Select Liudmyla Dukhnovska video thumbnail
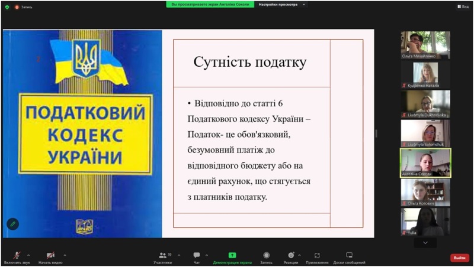This screenshot has height=267, width=474. [x=425, y=104]
